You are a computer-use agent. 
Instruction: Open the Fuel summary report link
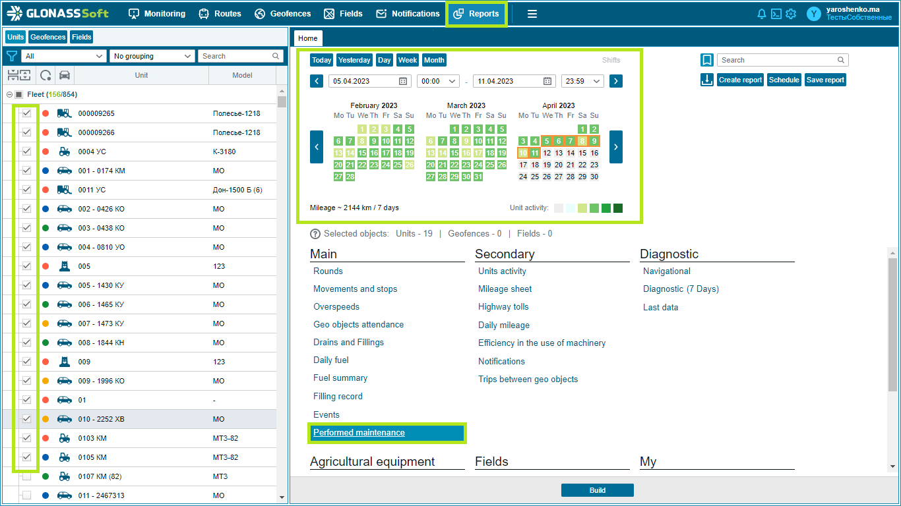pos(340,378)
